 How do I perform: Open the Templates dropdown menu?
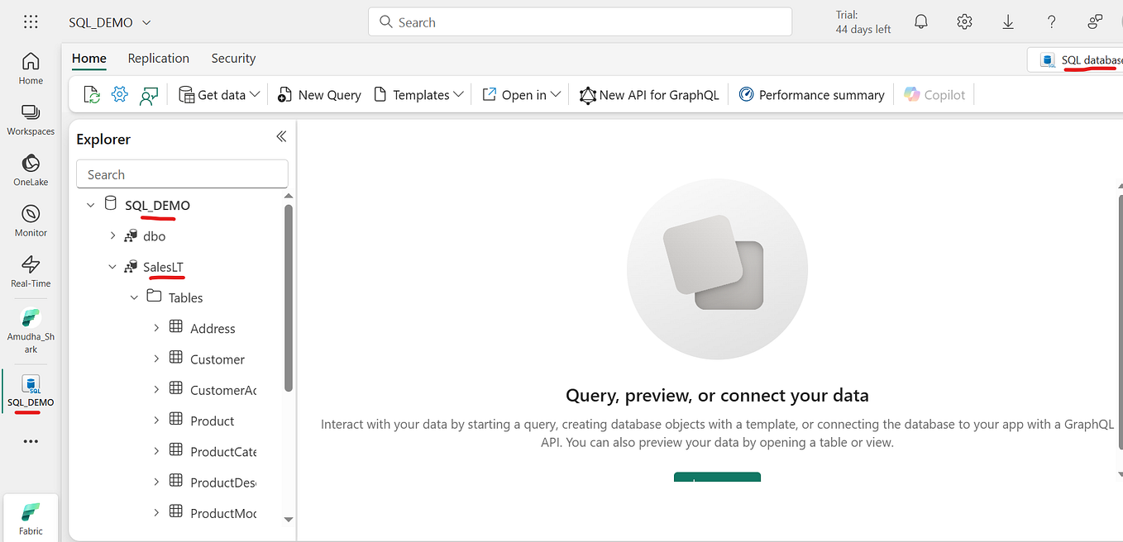[418, 94]
